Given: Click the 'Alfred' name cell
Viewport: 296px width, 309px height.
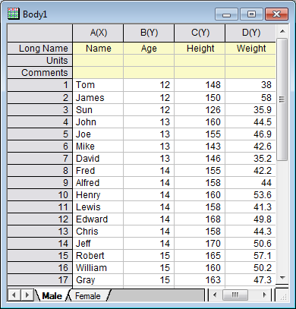Looking at the screenshot, I should [x=98, y=183].
